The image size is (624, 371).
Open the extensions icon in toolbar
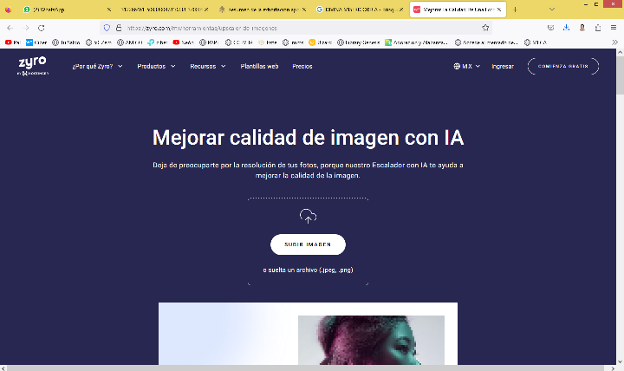(598, 28)
